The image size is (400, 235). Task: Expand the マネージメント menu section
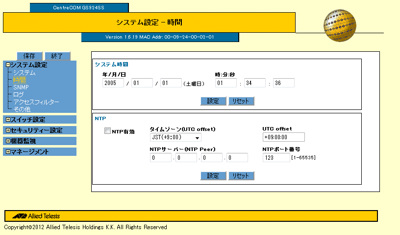[x=8, y=152]
